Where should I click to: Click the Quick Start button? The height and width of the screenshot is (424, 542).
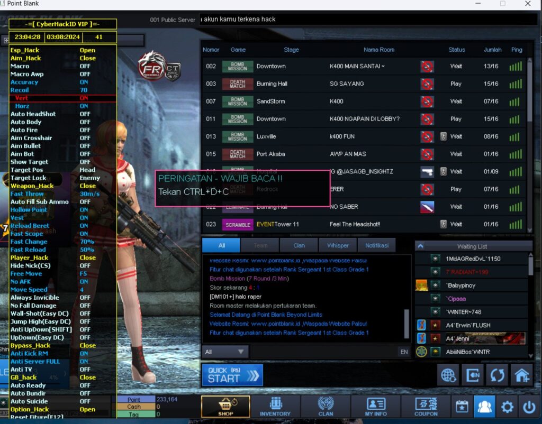[x=232, y=375]
